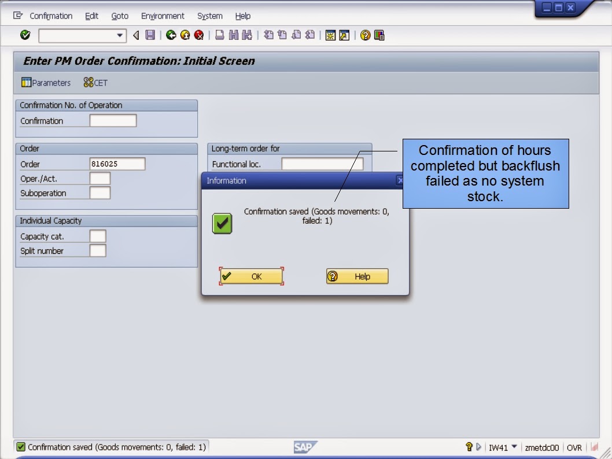Click the Order number input field

pos(116,164)
